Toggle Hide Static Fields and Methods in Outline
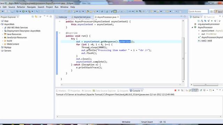 click(x=208, y=21)
